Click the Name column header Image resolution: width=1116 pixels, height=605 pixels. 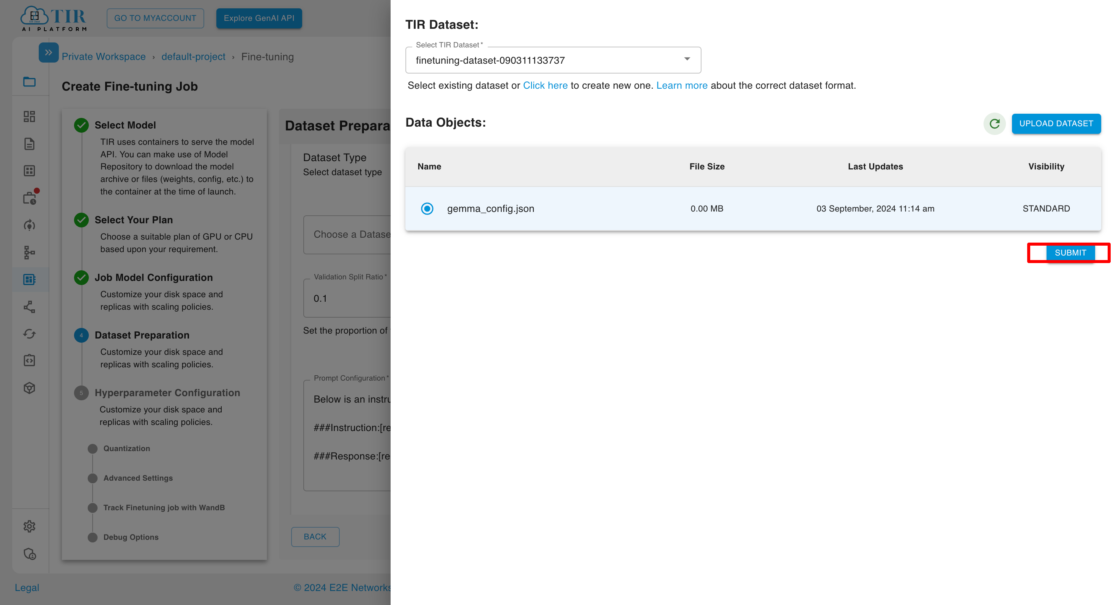pyautogui.click(x=429, y=167)
